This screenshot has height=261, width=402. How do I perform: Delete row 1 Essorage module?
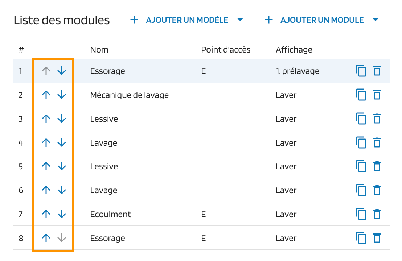pyautogui.click(x=377, y=71)
